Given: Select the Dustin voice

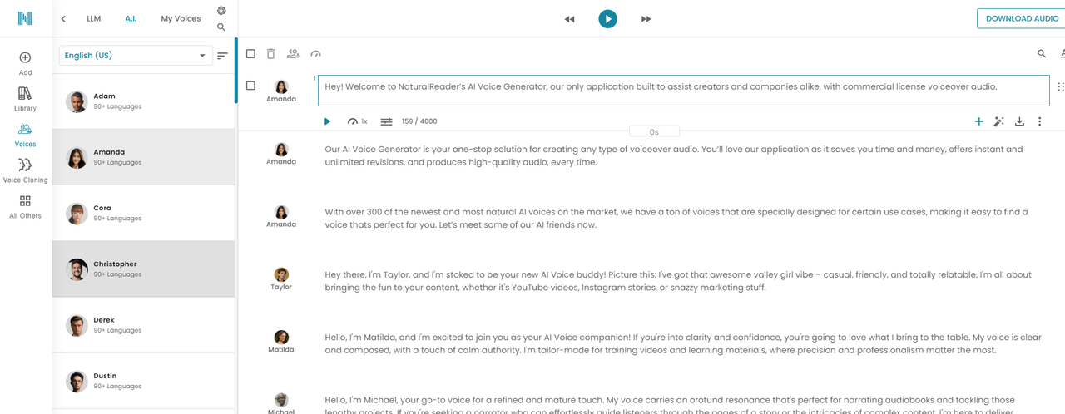Looking at the screenshot, I should click(143, 381).
